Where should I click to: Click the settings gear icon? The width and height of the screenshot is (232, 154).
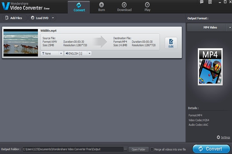218,137
